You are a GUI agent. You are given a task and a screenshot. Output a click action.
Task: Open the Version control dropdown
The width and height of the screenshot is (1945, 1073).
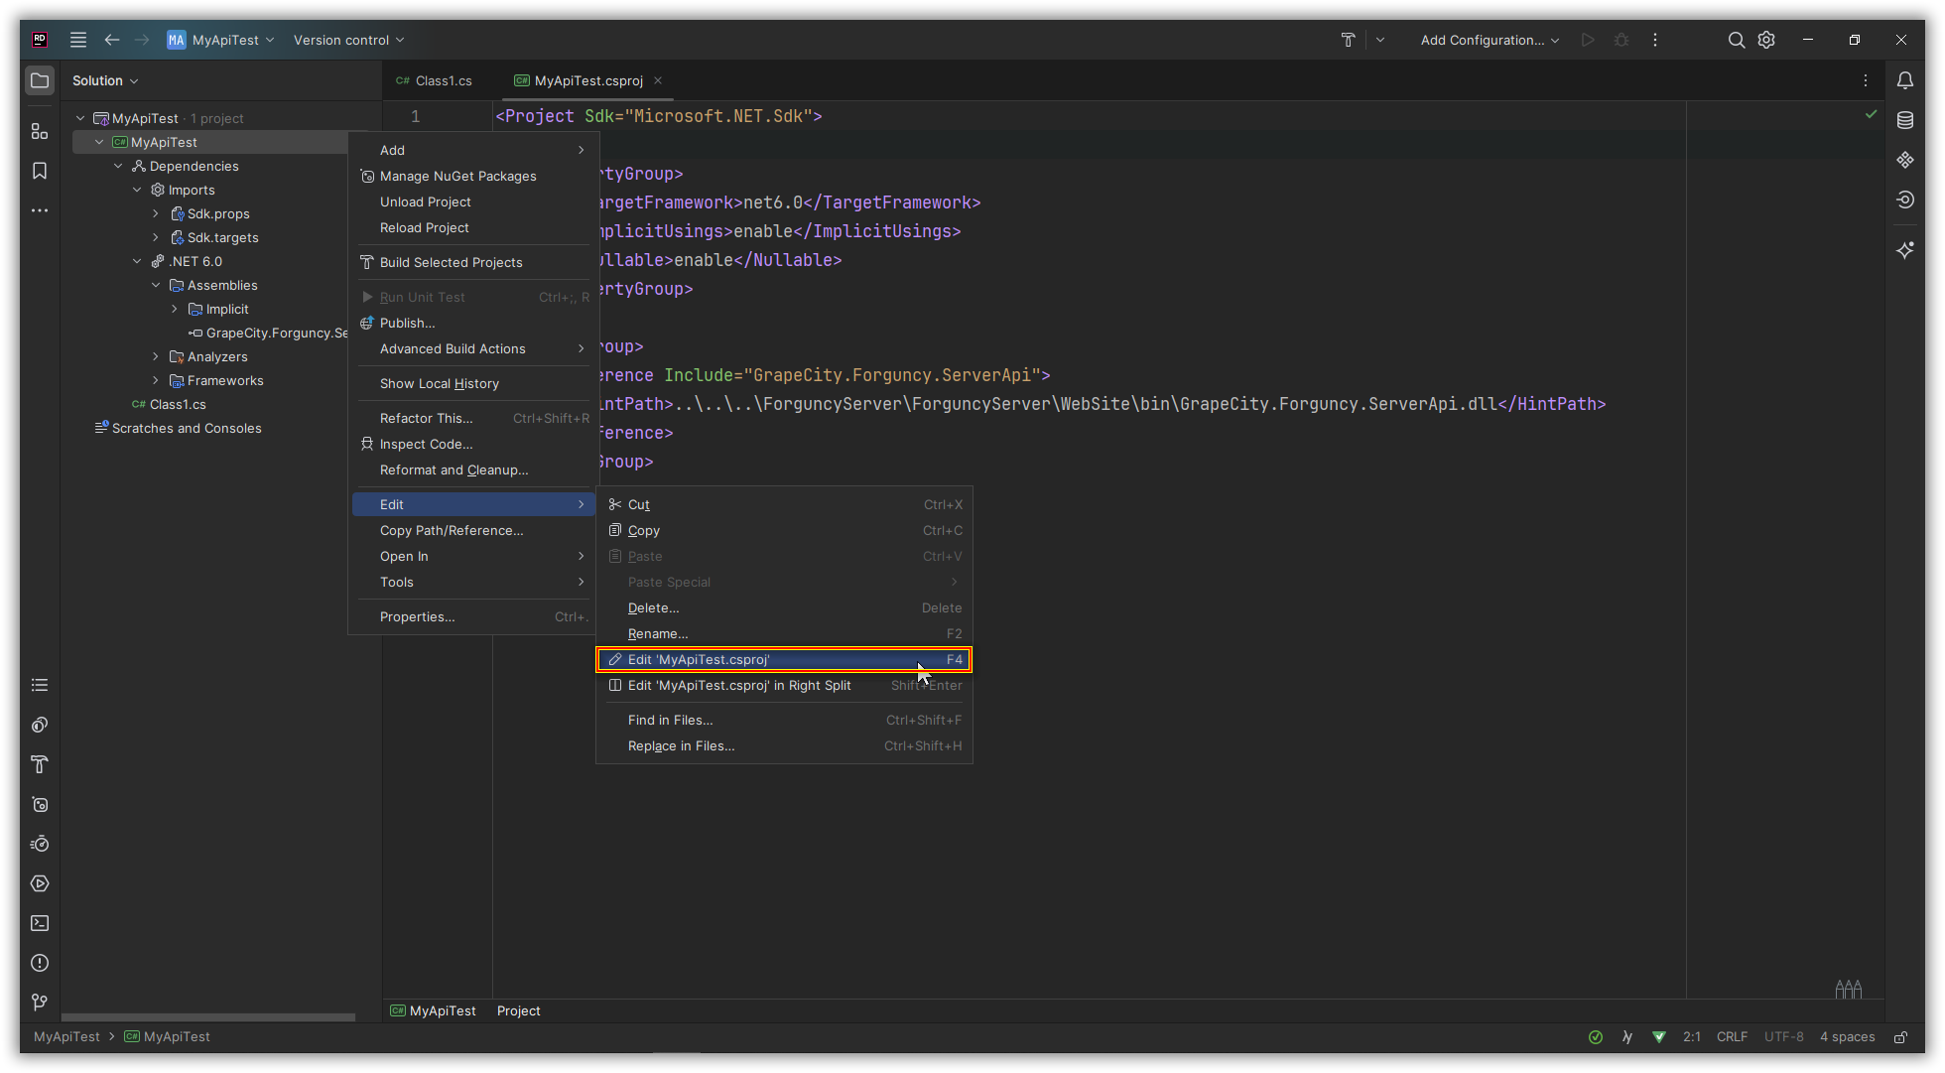click(348, 40)
